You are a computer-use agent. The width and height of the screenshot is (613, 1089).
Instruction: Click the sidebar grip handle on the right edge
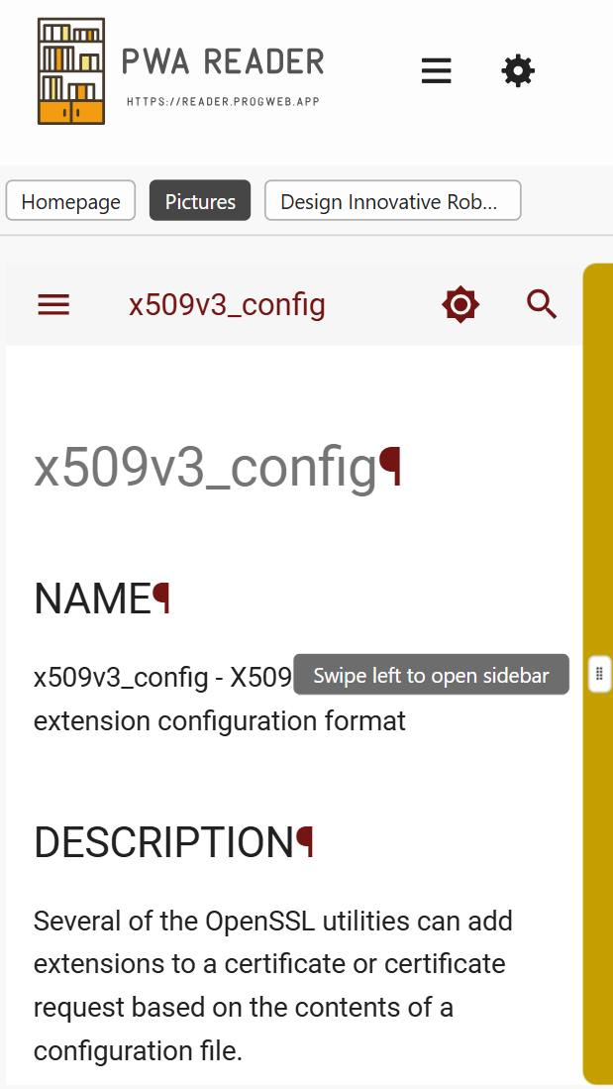[x=599, y=675]
